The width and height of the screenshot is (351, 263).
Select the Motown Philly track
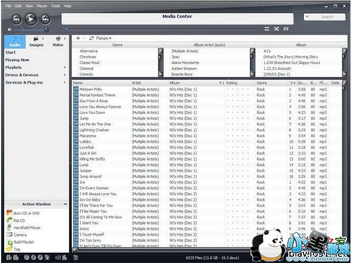pos(91,89)
